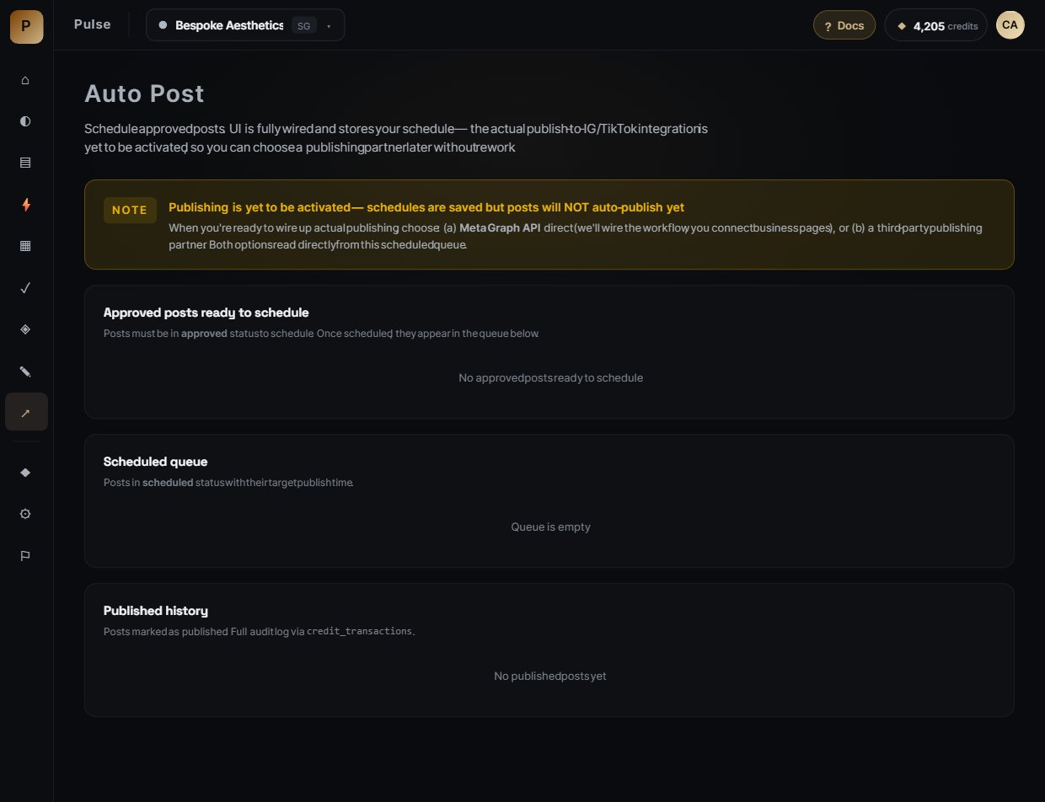The width and height of the screenshot is (1045, 802).
Task: Click the 4,205 credits balance
Action: (935, 25)
